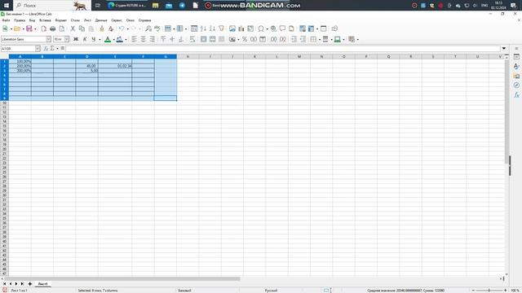Click the AutoFilter funnel icon
Viewport: 522px width, 293px height.
(x=221, y=29)
